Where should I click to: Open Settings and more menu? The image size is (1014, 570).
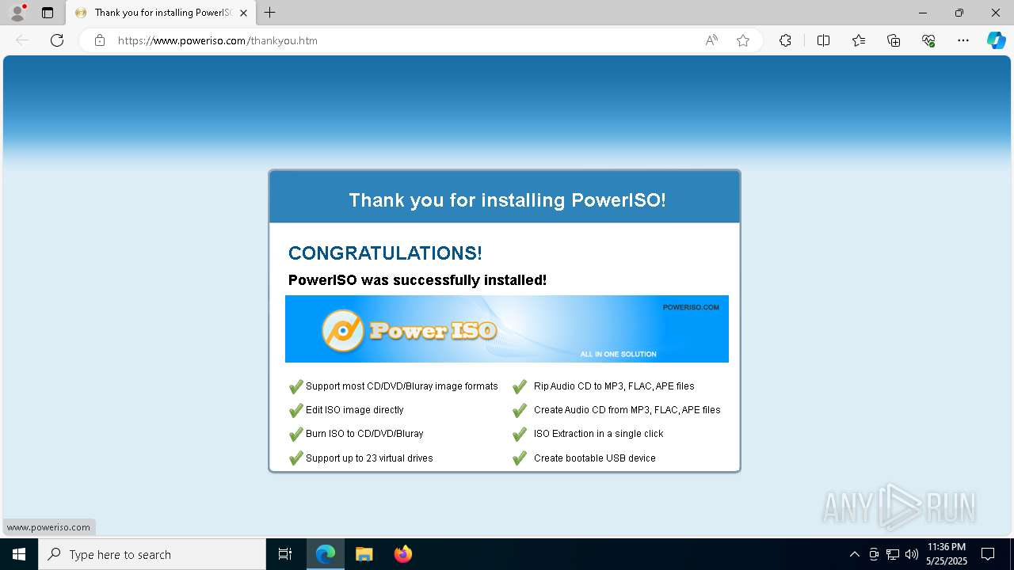(x=963, y=40)
